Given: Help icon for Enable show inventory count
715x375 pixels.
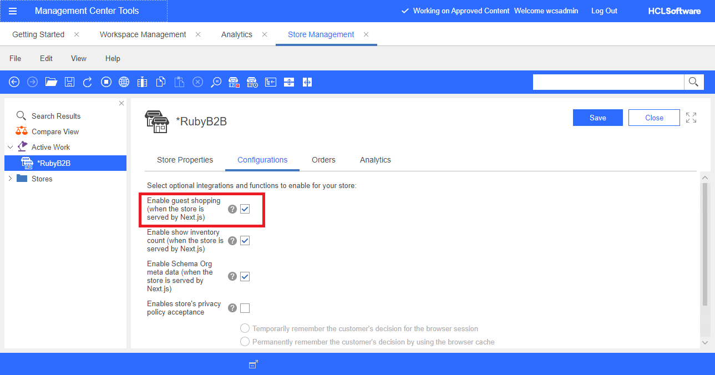Looking at the screenshot, I should click(x=232, y=241).
